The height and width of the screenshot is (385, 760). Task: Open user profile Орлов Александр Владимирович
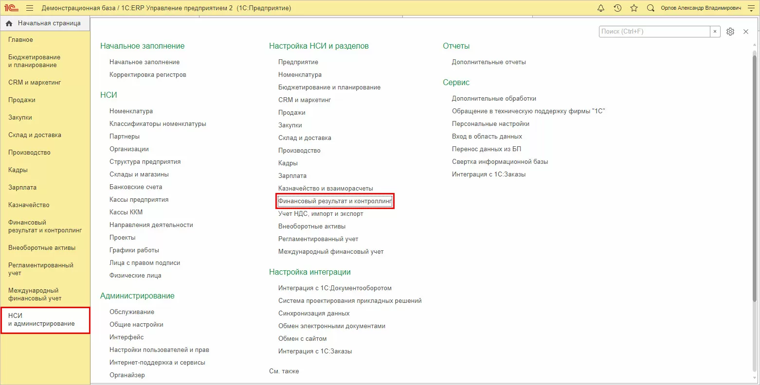point(701,8)
